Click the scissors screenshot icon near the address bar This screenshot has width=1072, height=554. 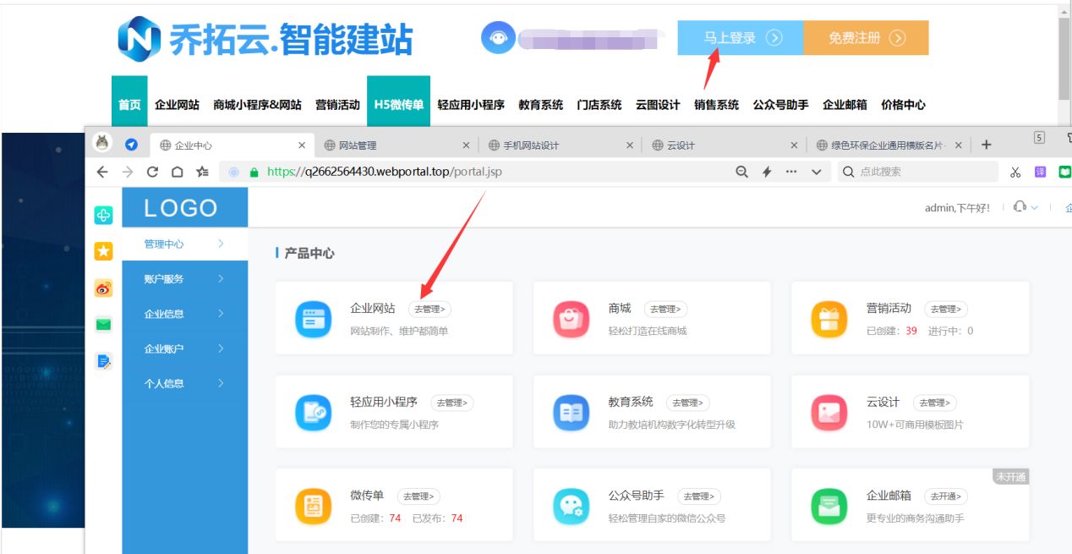click(x=1015, y=170)
